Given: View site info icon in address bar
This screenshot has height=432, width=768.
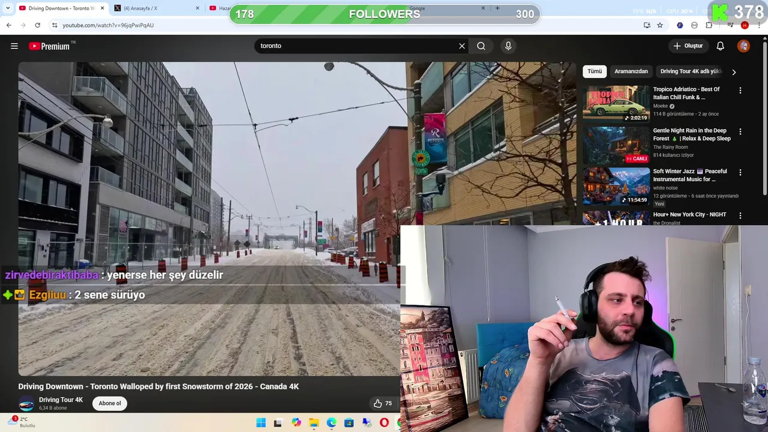Looking at the screenshot, I should pyautogui.click(x=55, y=25).
